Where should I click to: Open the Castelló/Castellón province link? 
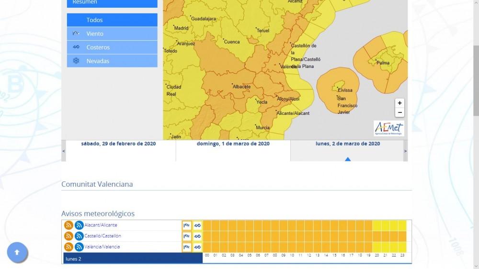tap(103, 236)
